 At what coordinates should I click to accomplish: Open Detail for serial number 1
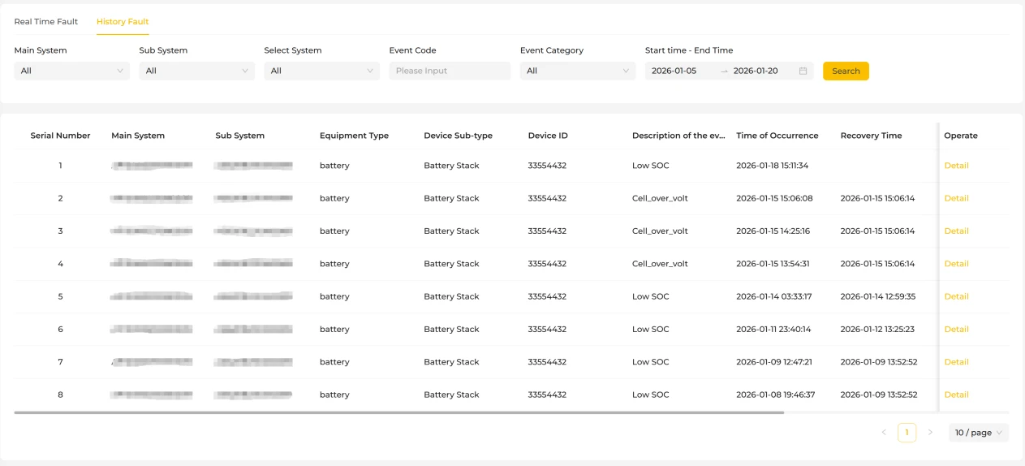pos(956,166)
